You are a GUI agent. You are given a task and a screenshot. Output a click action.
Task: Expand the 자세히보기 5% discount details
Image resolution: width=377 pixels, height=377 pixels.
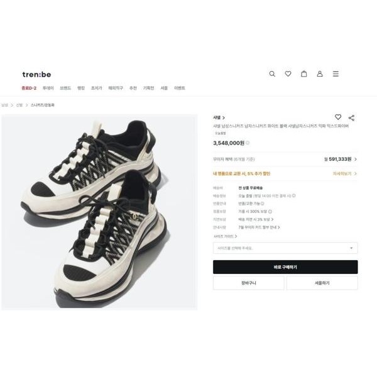tap(344, 173)
